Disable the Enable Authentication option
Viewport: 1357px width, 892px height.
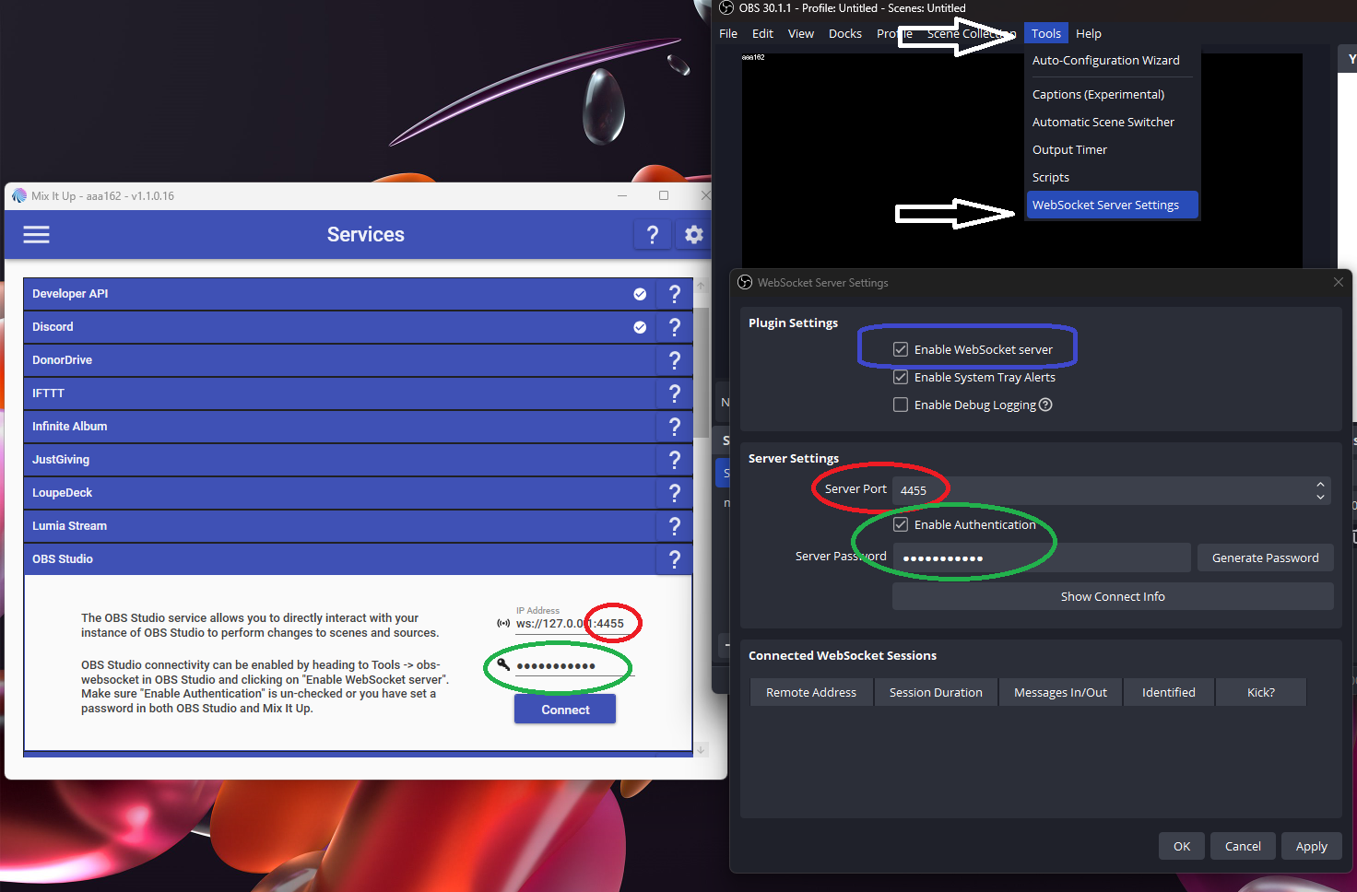click(900, 523)
